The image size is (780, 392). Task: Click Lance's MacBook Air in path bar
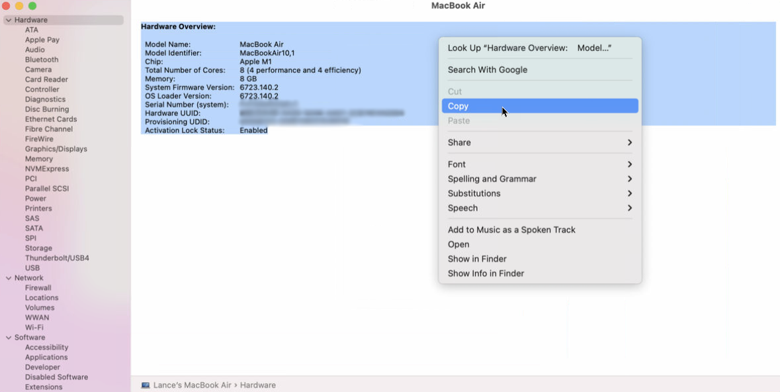pyautogui.click(x=192, y=385)
